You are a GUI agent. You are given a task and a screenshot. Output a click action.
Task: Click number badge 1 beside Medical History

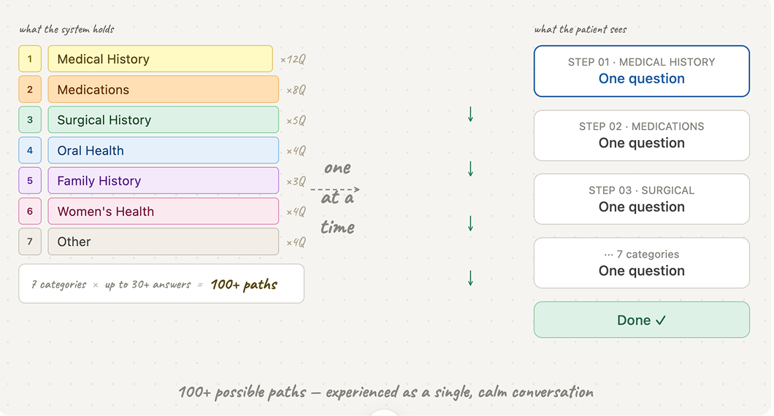coord(30,58)
